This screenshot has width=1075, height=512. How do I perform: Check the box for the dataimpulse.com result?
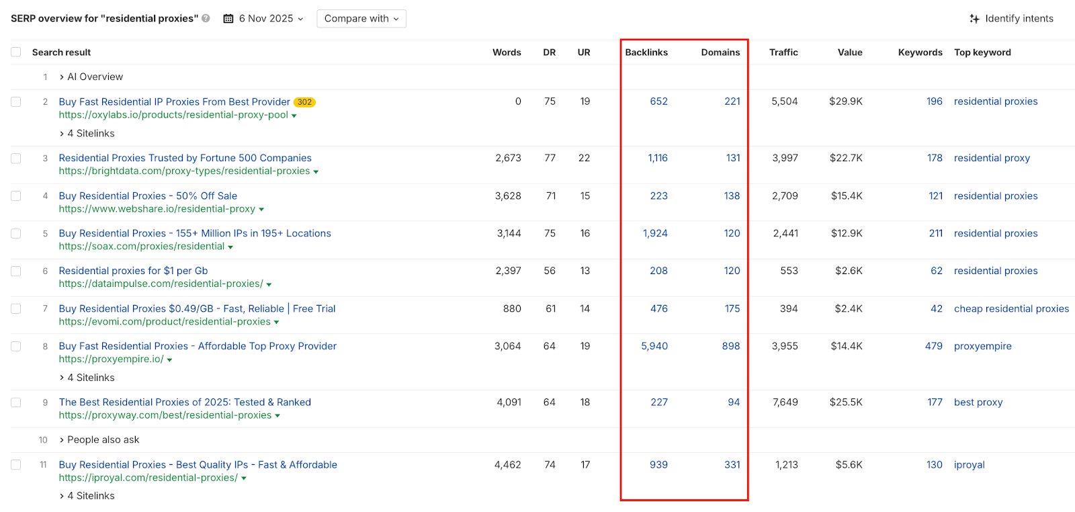point(16,271)
